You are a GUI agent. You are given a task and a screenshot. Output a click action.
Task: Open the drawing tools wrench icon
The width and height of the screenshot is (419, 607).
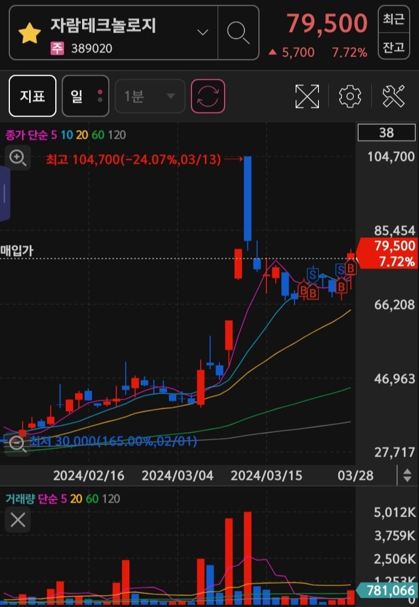pos(393,96)
